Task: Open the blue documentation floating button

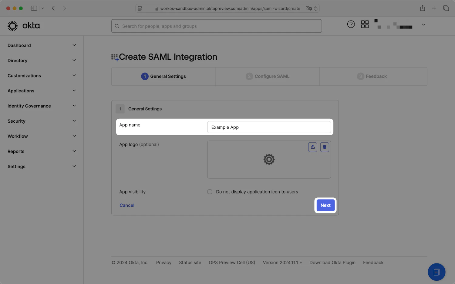Action: pyautogui.click(x=436, y=272)
